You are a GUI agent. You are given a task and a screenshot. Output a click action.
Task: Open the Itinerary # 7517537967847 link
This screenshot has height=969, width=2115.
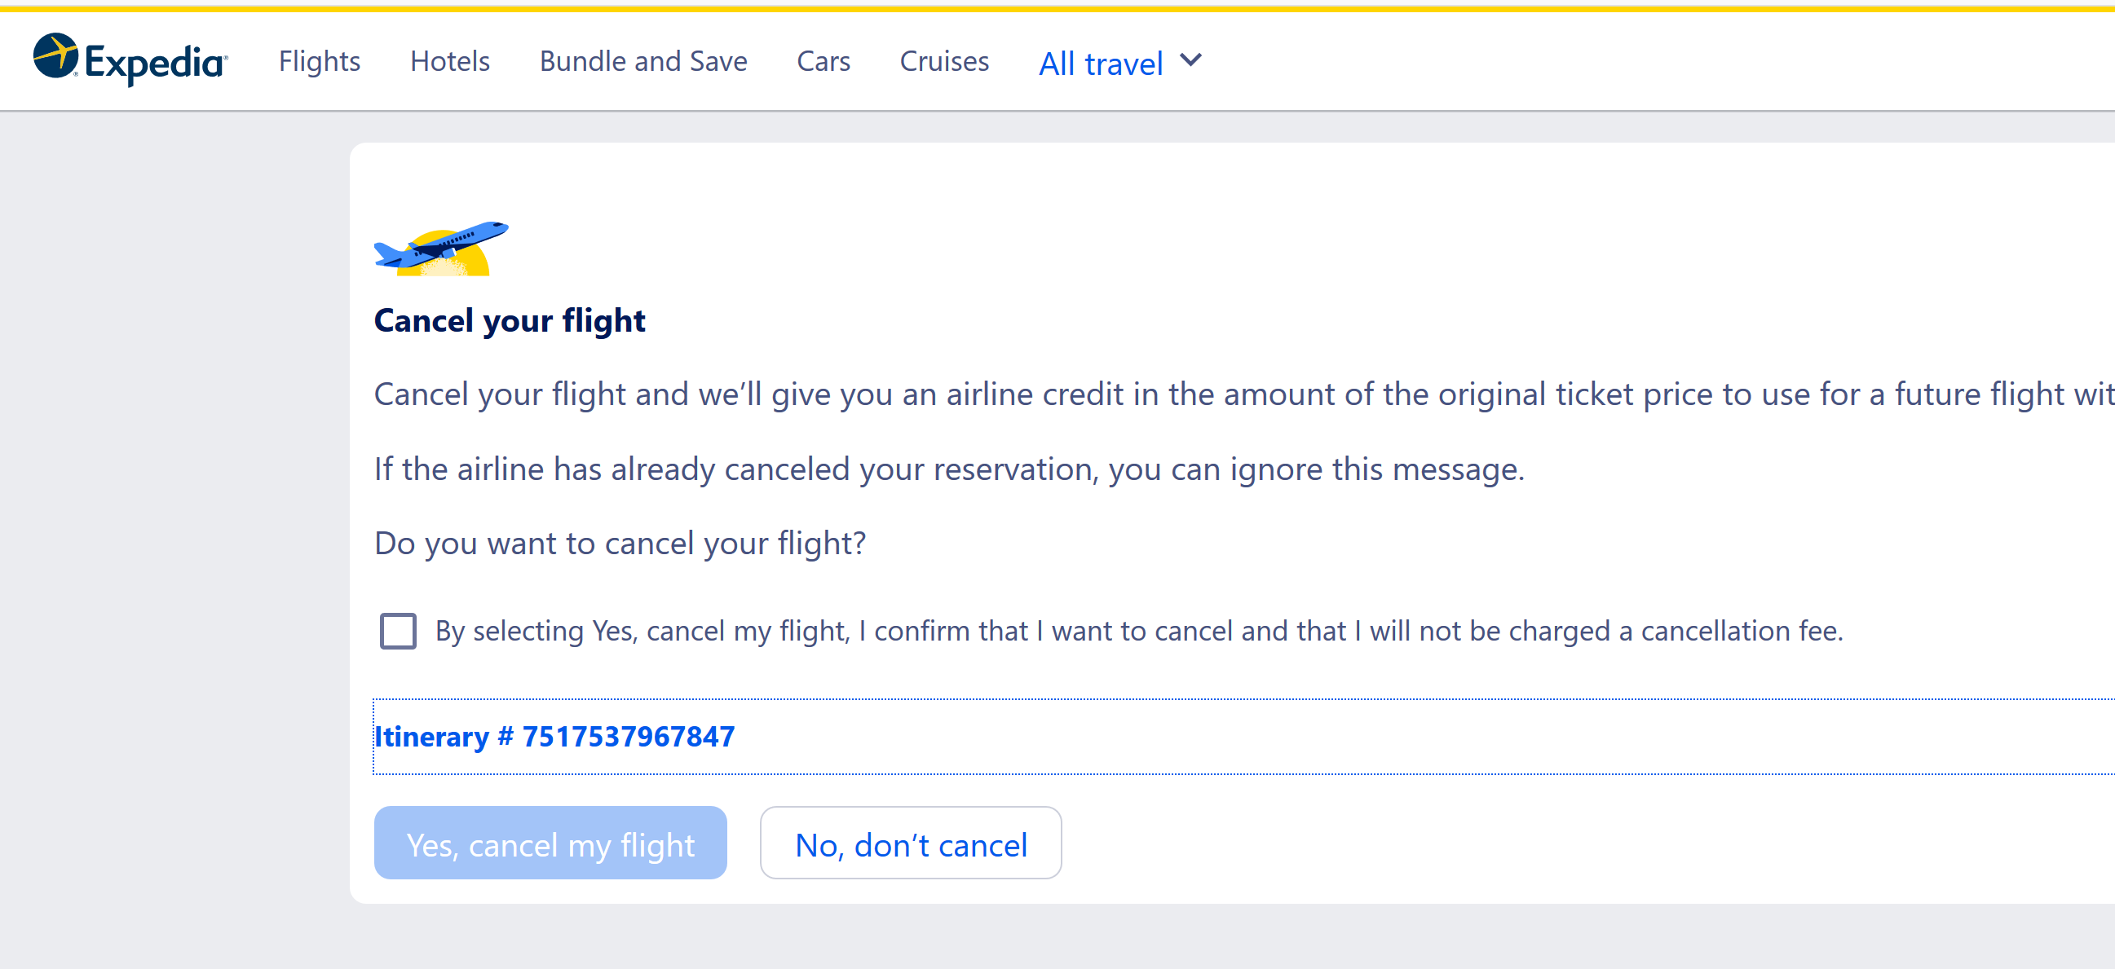tap(554, 736)
